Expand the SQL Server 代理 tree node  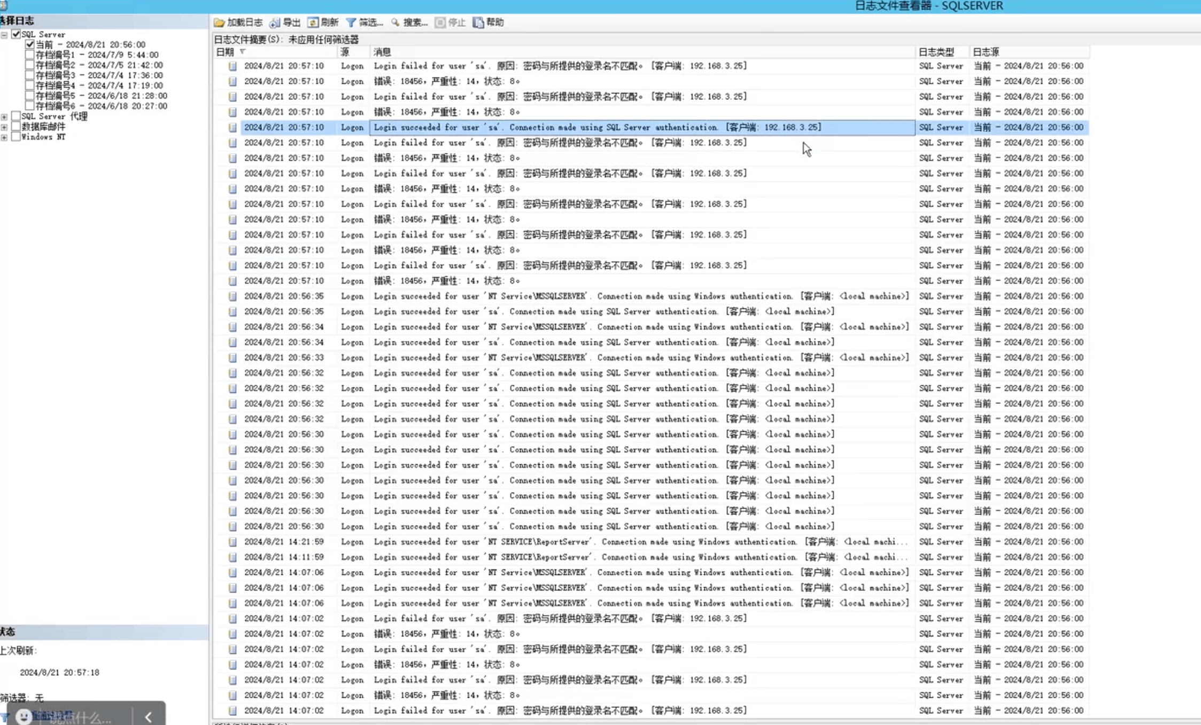coord(4,116)
